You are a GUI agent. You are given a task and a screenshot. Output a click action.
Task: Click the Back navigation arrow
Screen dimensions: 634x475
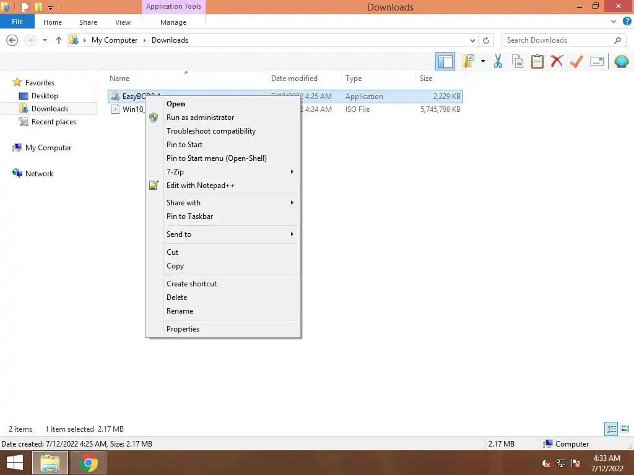click(12, 40)
